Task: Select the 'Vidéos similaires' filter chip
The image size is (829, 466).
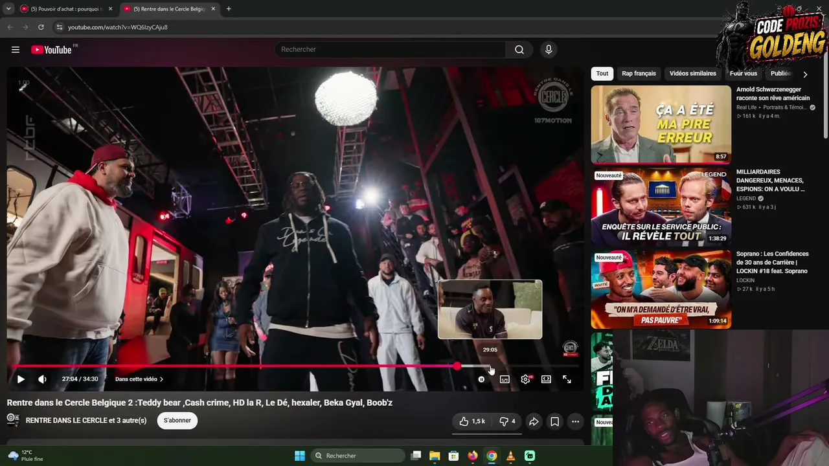Action: point(693,74)
